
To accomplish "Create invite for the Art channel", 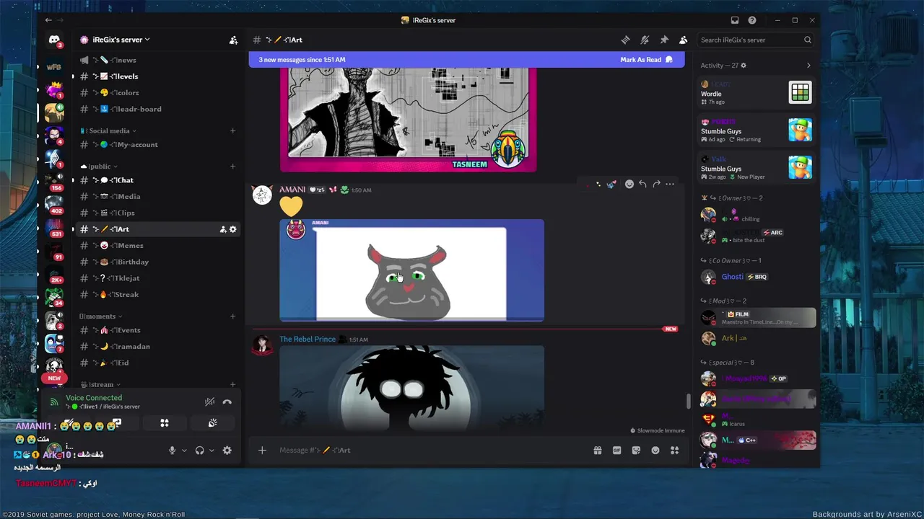I will click(x=223, y=229).
